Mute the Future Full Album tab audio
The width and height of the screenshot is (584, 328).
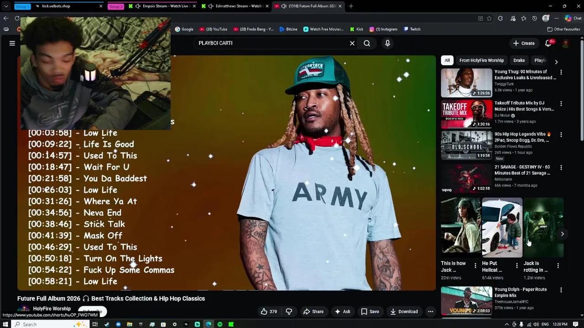tap(284, 6)
